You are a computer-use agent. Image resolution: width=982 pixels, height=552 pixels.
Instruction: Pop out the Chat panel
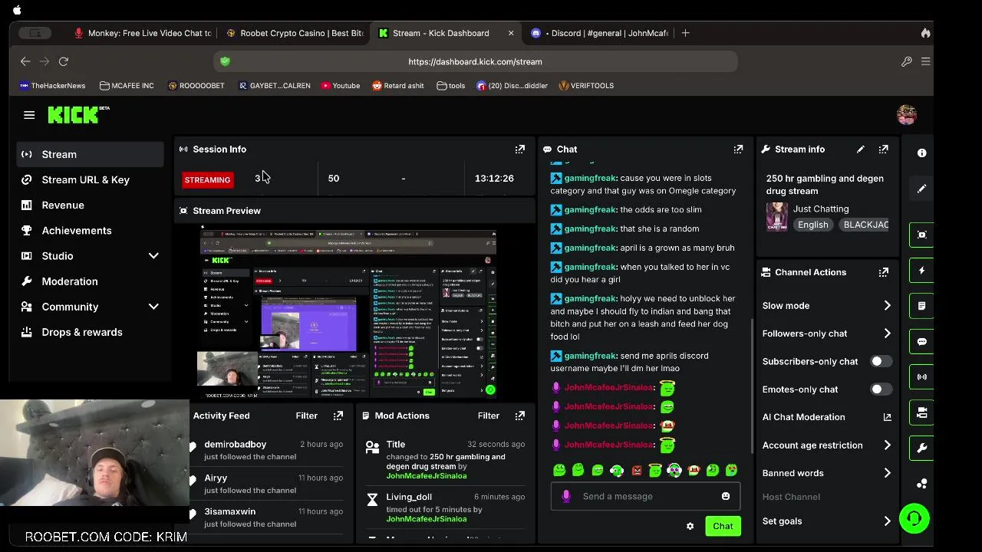pos(738,149)
